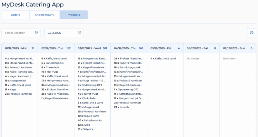Open the Orders tab
The width and height of the screenshot is (258, 137).
click(x=15, y=15)
